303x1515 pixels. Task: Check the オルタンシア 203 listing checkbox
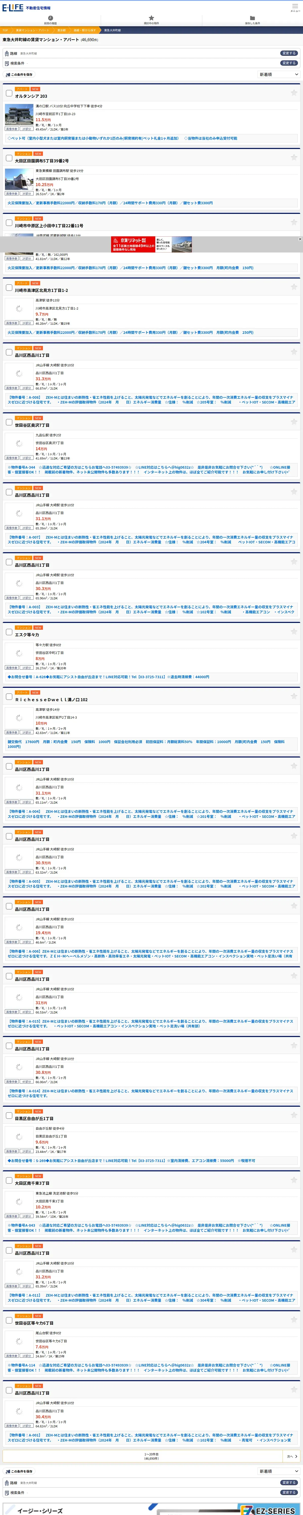[x=9, y=93]
